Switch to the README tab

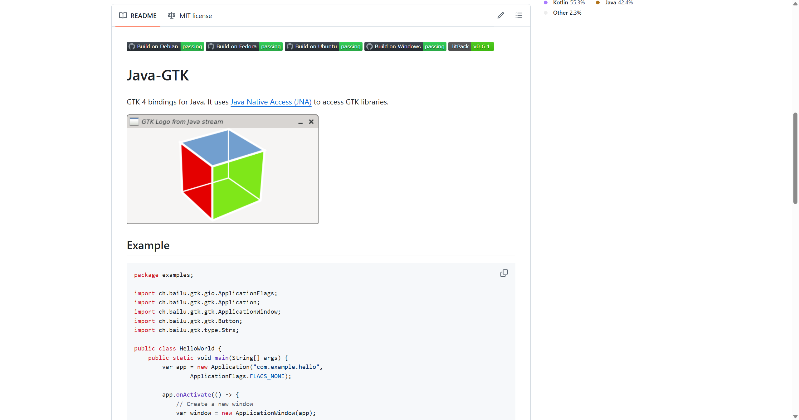point(143,16)
